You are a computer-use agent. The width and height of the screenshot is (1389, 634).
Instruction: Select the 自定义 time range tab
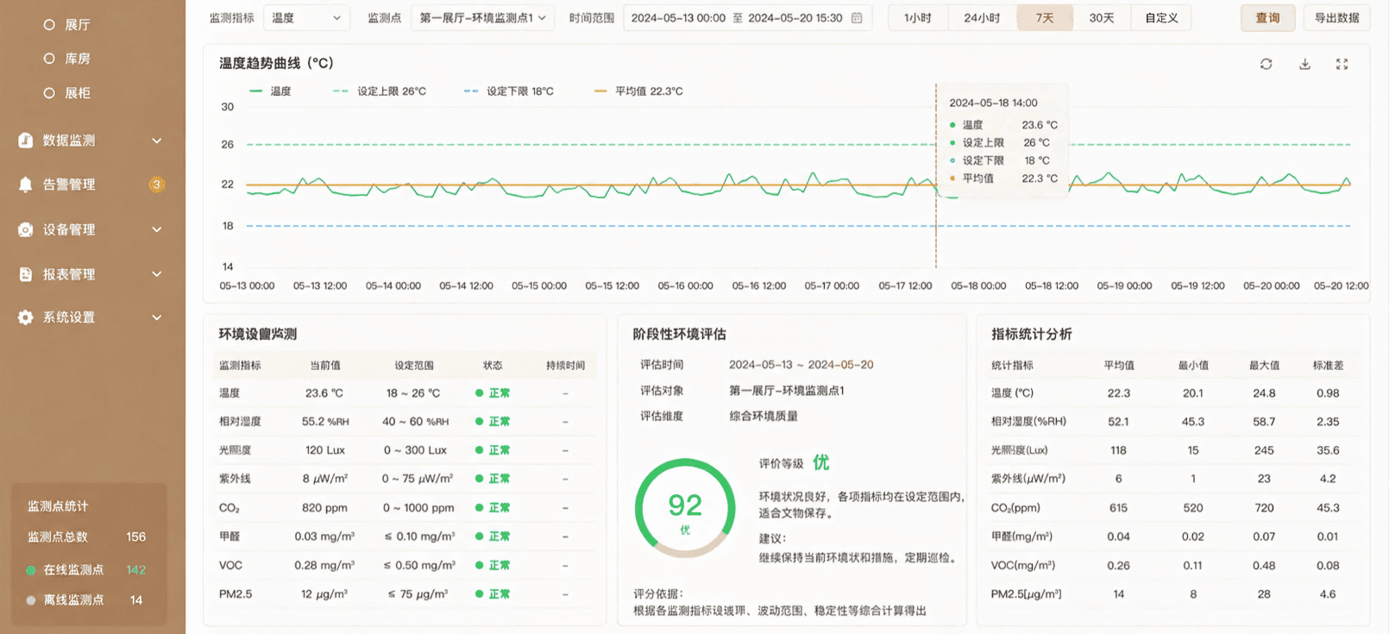(x=1161, y=18)
